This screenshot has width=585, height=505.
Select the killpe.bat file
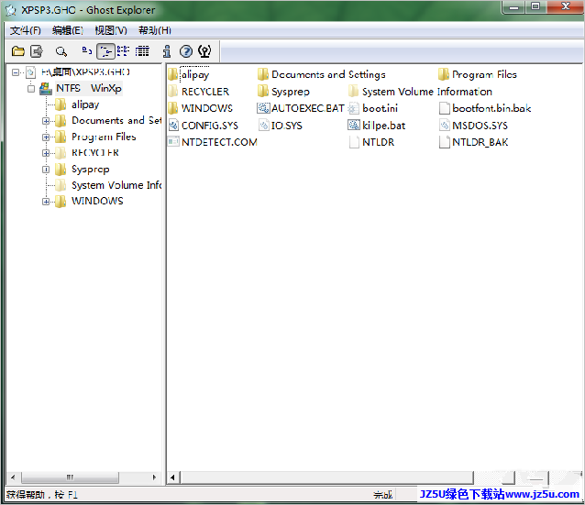click(377, 126)
